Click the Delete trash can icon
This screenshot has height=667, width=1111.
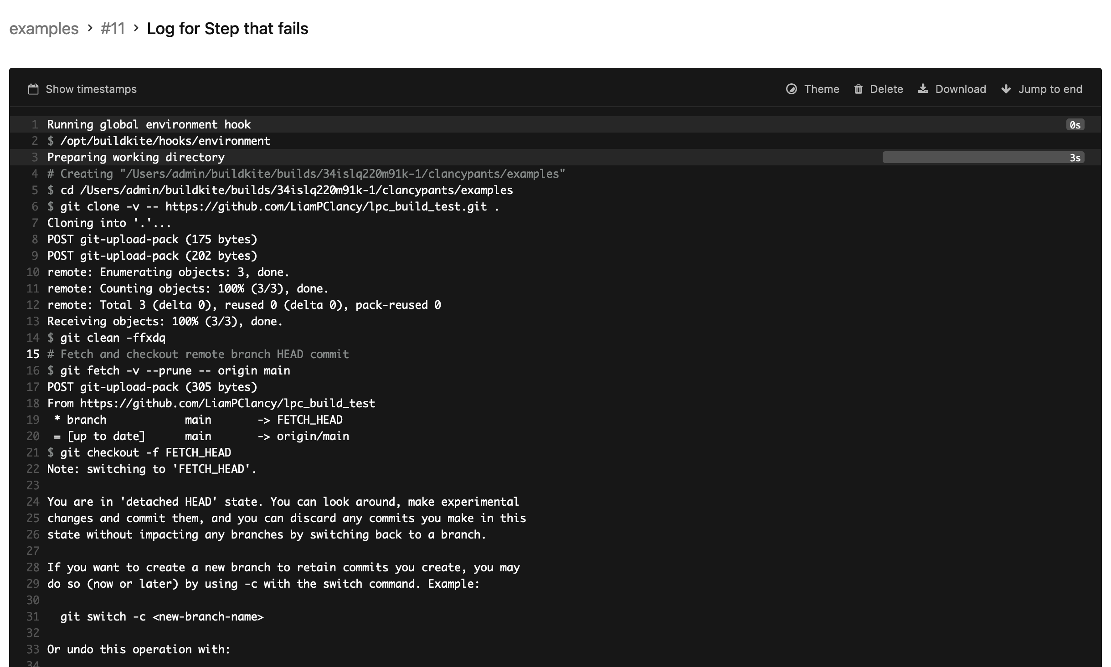point(858,89)
